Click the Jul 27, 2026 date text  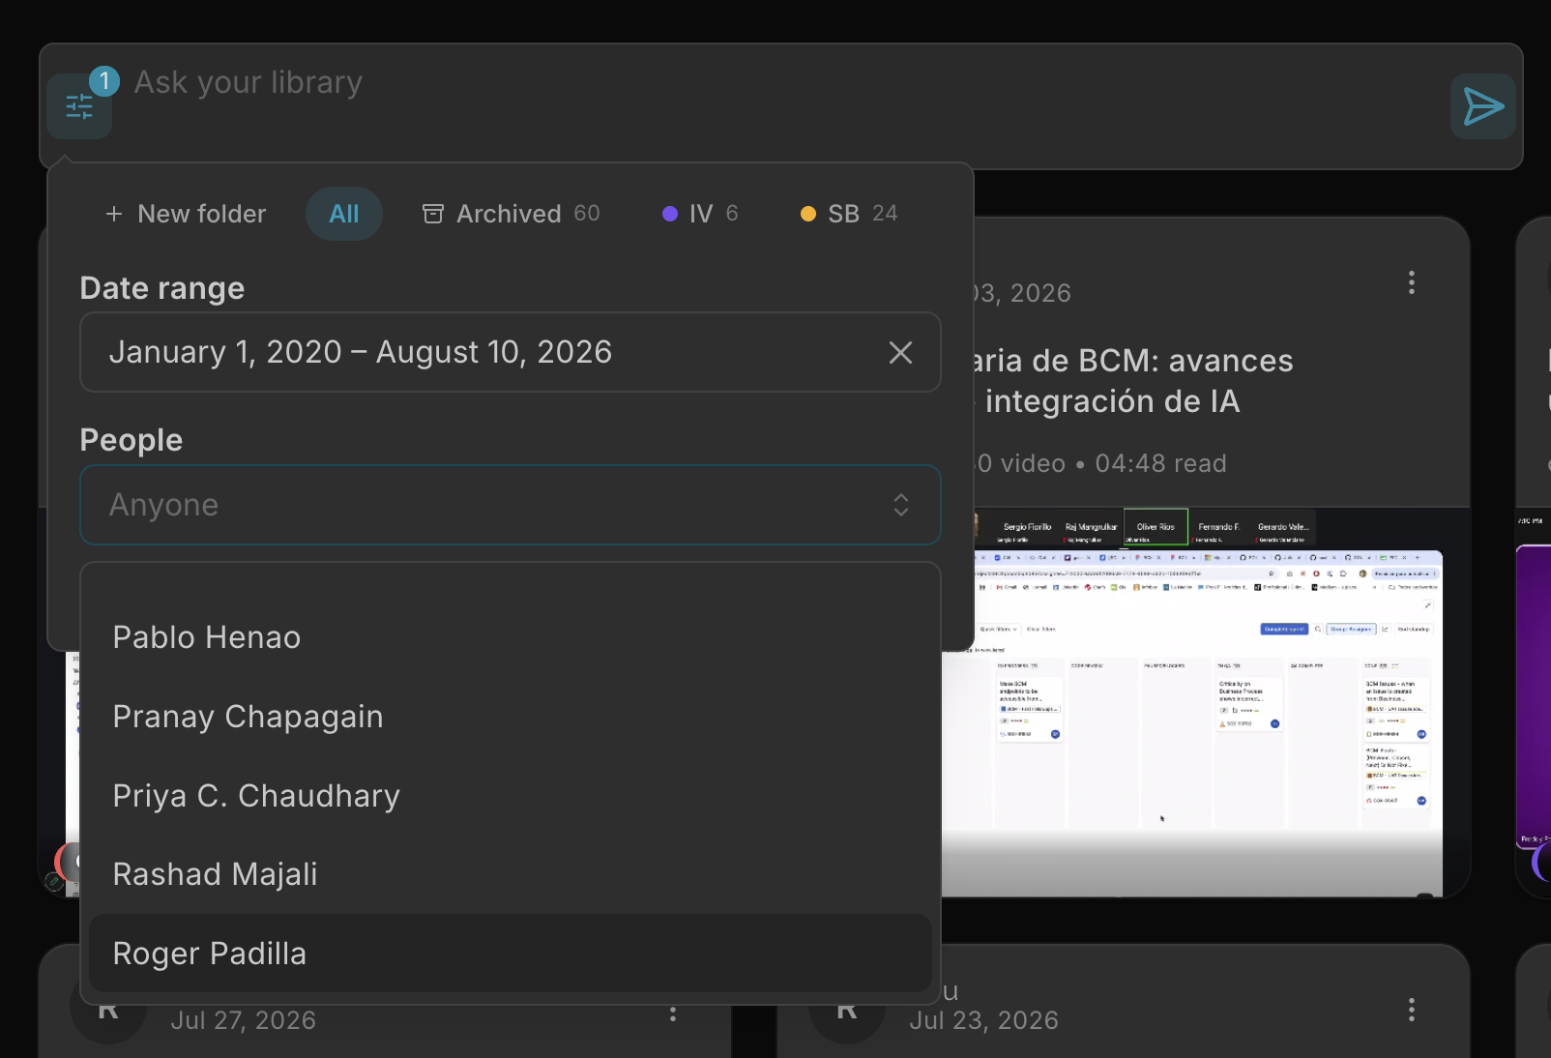(x=244, y=1020)
